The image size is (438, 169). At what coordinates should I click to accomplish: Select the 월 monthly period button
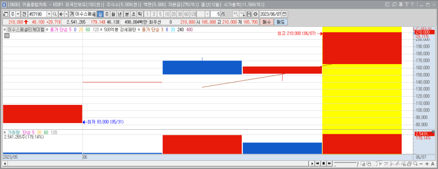pos(113,14)
